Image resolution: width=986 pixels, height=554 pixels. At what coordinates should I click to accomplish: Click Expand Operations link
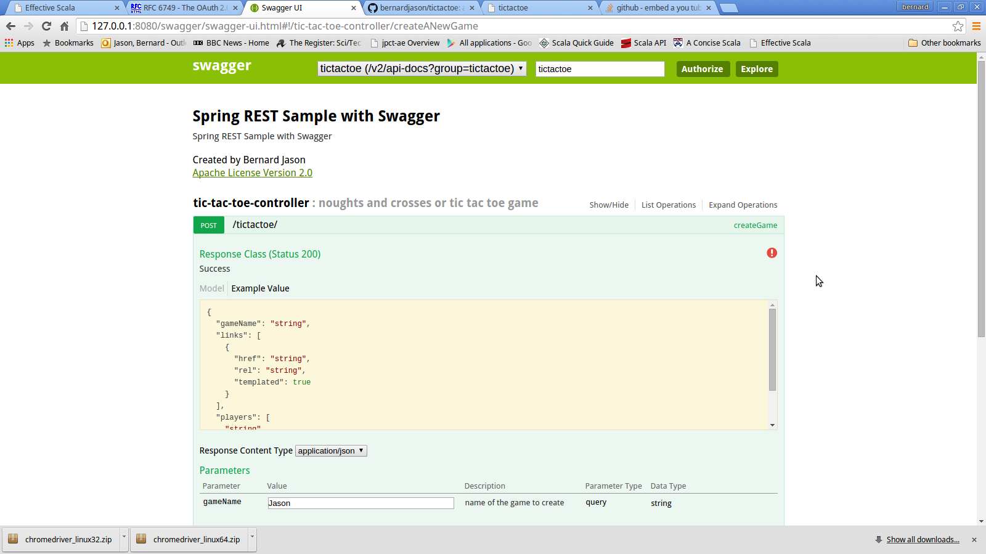pos(743,205)
